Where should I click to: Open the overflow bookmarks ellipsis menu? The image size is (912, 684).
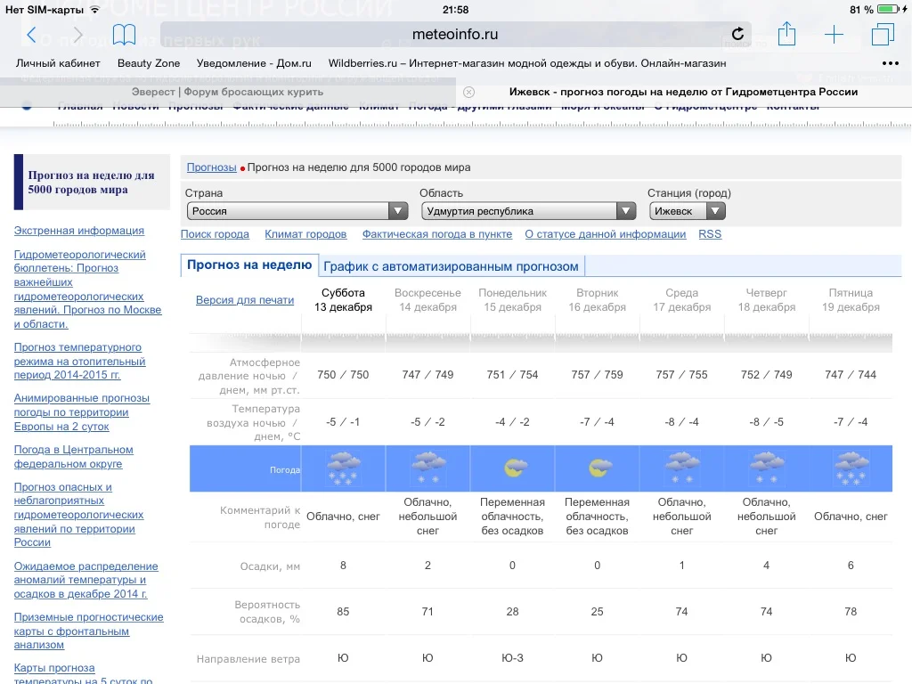890,63
